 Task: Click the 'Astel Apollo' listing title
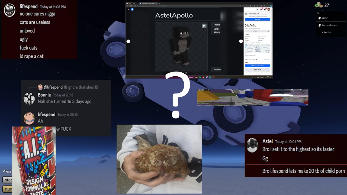click(x=250, y=25)
